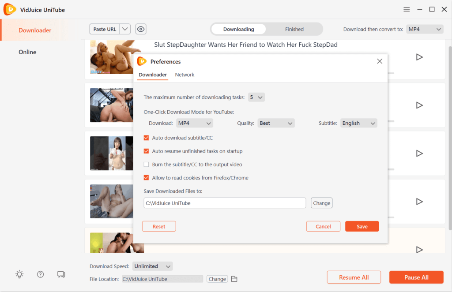Disable Auto download subtitle/CC checkbox
This screenshot has width=452, height=292.
147,138
